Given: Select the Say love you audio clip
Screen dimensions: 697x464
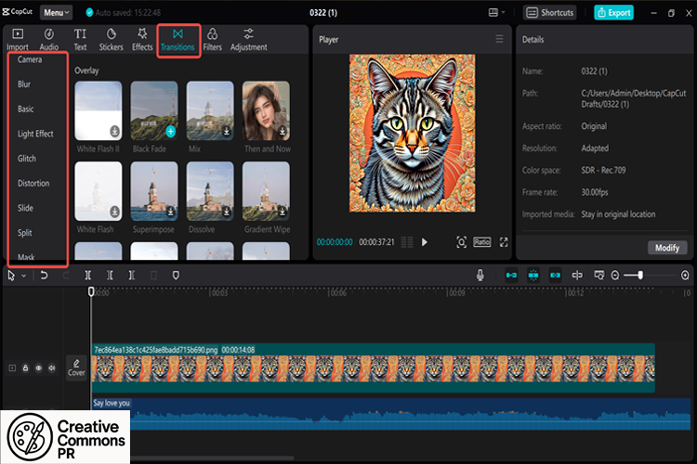Looking at the screenshot, I should pos(391,414).
